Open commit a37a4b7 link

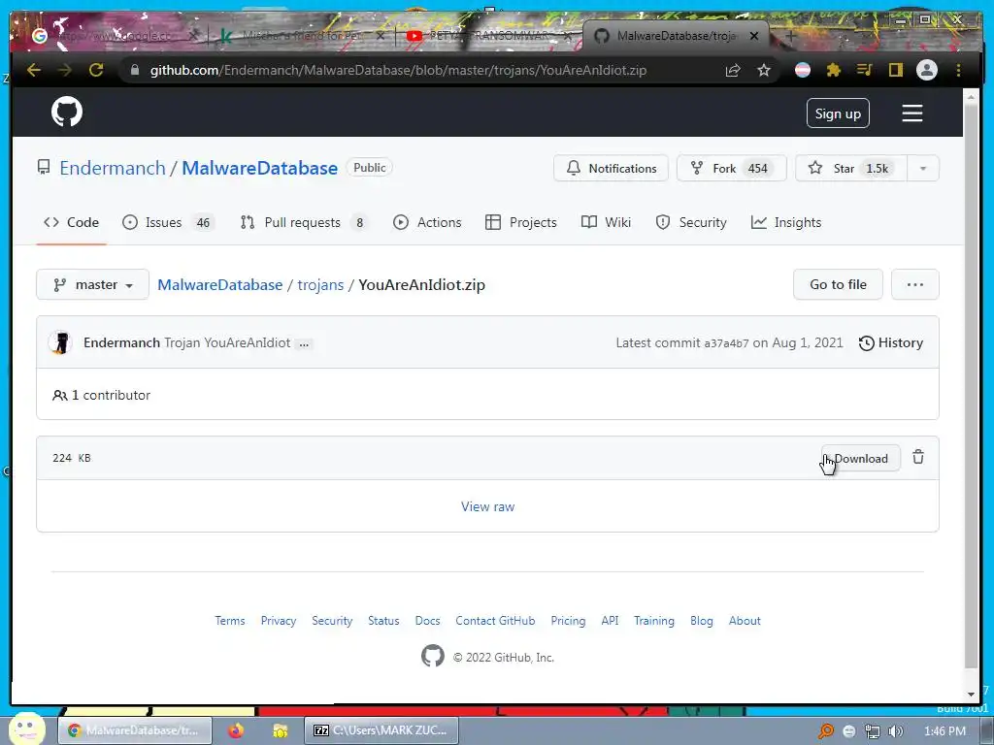(726, 343)
